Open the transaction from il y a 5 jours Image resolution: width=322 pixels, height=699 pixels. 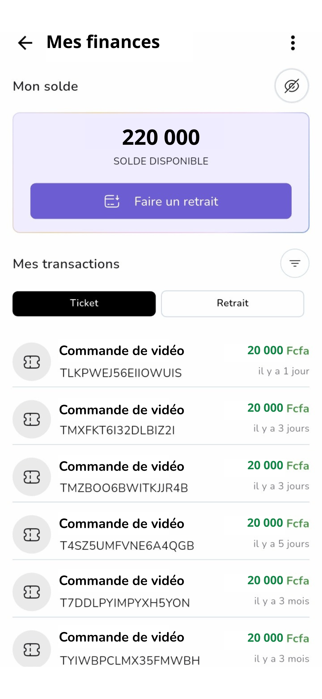(161, 534)
